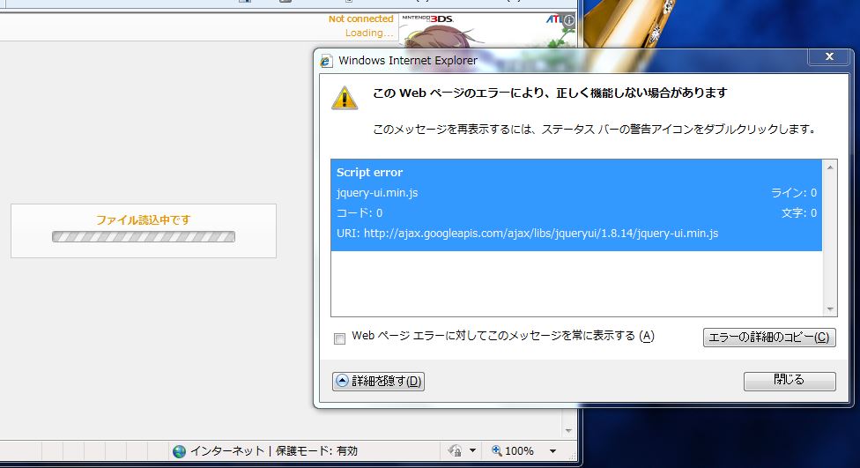This screenshot has height=468, width=860.
Task: Select the Script error heading in list
Action: [369, 172]
